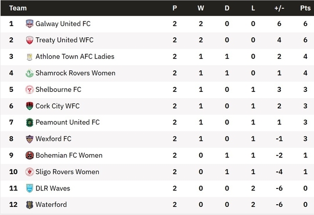Click the Wexford FC crest icon
Image resolution: width=314 pixels, height=215 pixels.
[x=30, y=139]
